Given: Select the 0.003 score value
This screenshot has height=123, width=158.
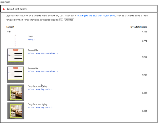Looking at the screenshot, I should (144, 93).
